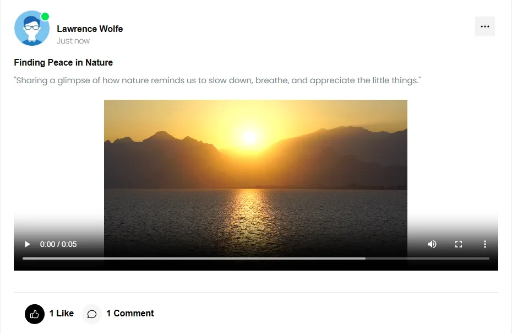Play the sunset video
Viewport: 512px width, 334px height.
pyautogui.click(x=28, y=244)
